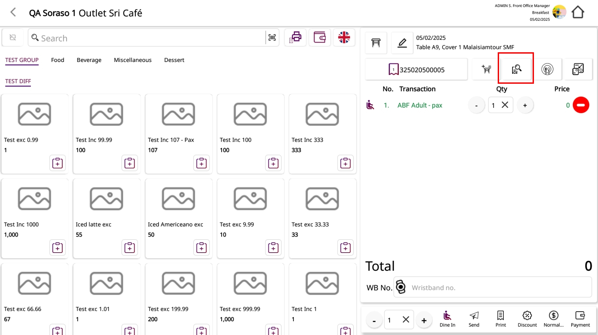Open the Normal price type selector
The width and height of the screenshot is (598, 335).
click(x=553, y=319)
